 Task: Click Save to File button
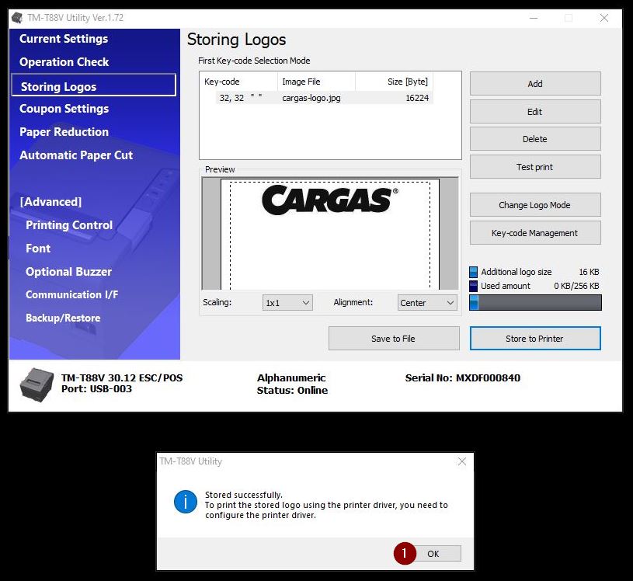tap(394, 339)
